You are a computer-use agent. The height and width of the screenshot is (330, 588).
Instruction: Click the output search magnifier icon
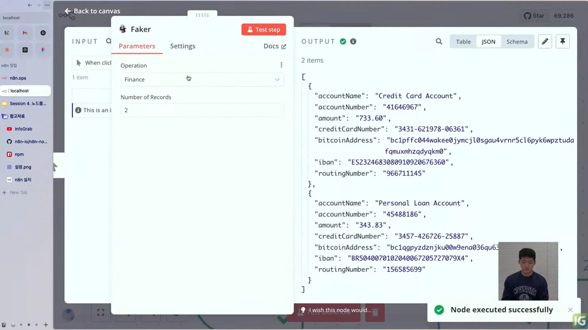439,42
